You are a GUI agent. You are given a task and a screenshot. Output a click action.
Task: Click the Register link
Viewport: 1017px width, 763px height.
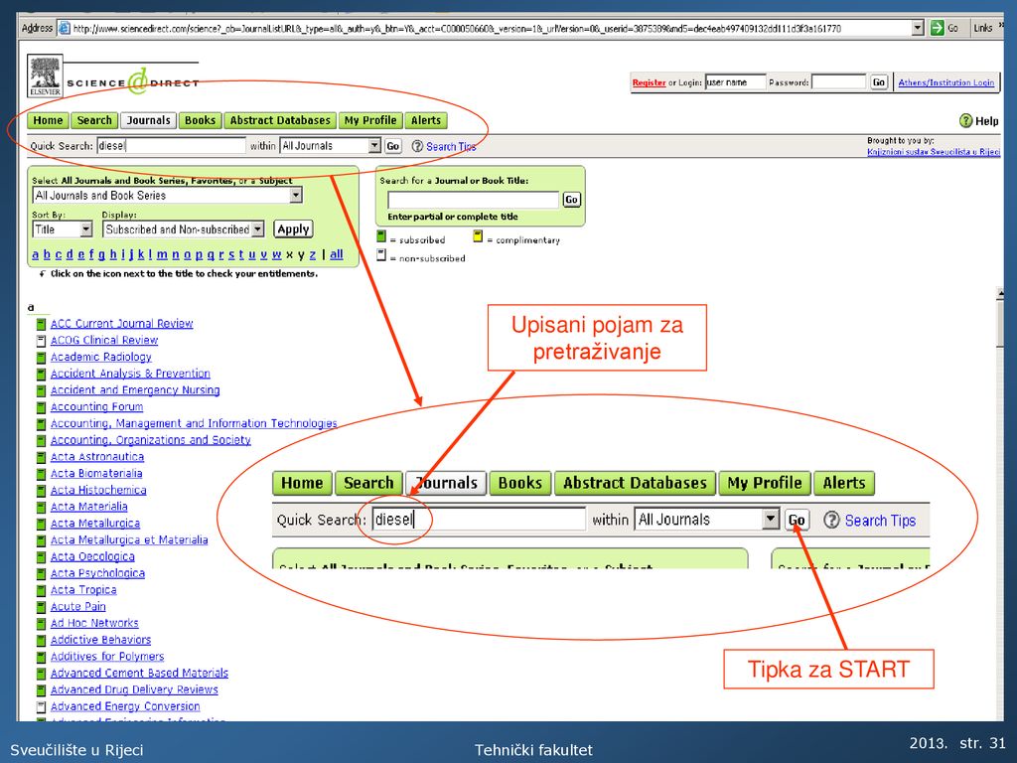pos(650,83)
